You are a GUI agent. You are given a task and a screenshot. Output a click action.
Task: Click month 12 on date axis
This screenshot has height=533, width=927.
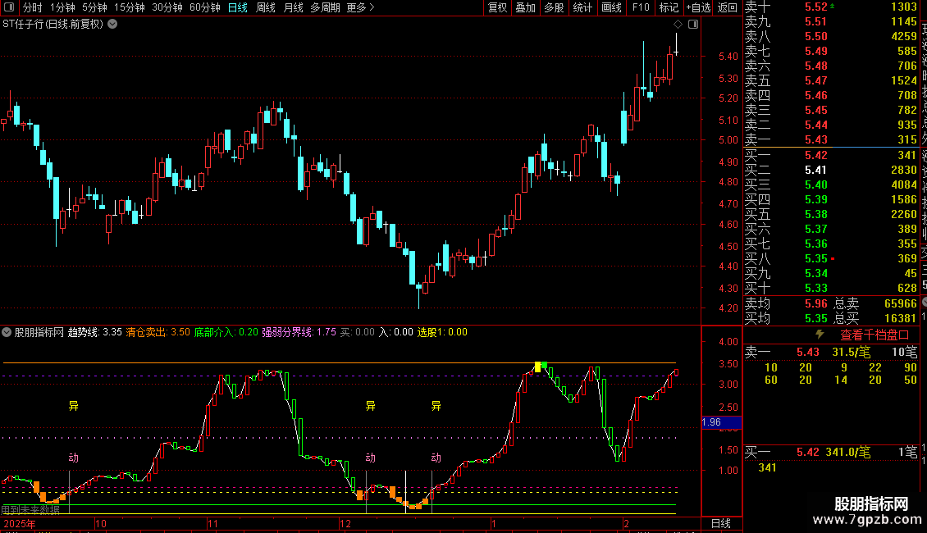coord(345,523)
